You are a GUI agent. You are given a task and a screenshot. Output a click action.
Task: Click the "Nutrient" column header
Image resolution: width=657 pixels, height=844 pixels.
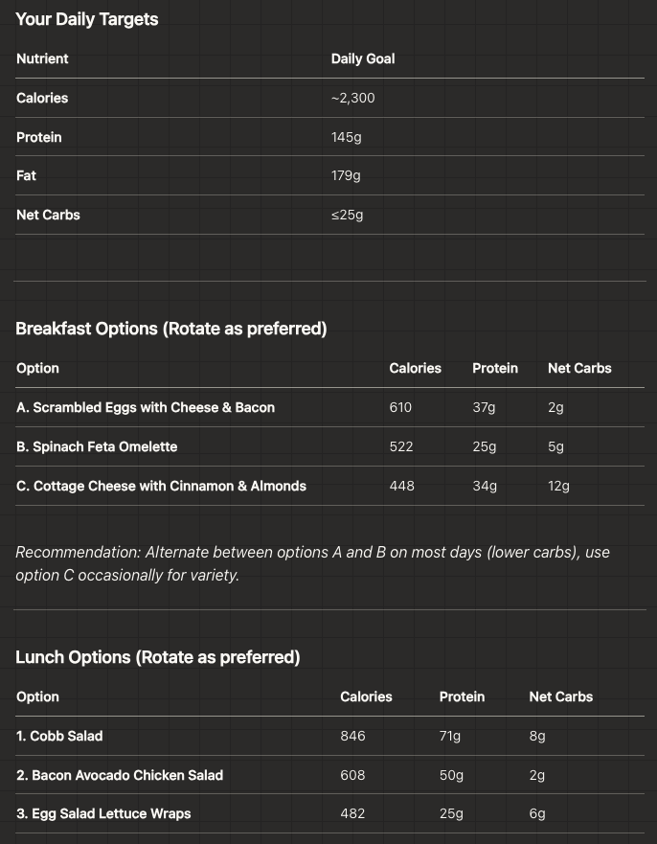pos(42,58)
